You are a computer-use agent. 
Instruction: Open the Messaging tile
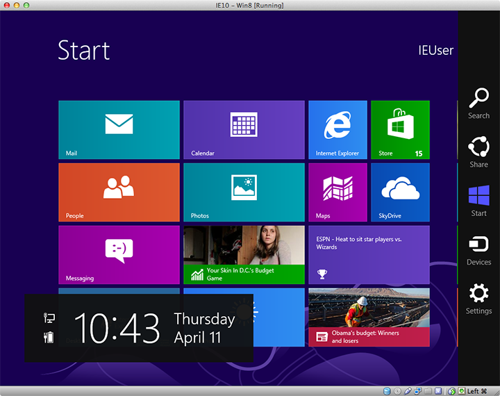(119, 255)
